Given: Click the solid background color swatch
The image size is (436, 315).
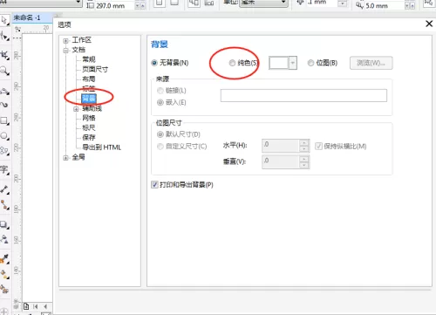Looking at the screenshot, I should click(278, 63).
